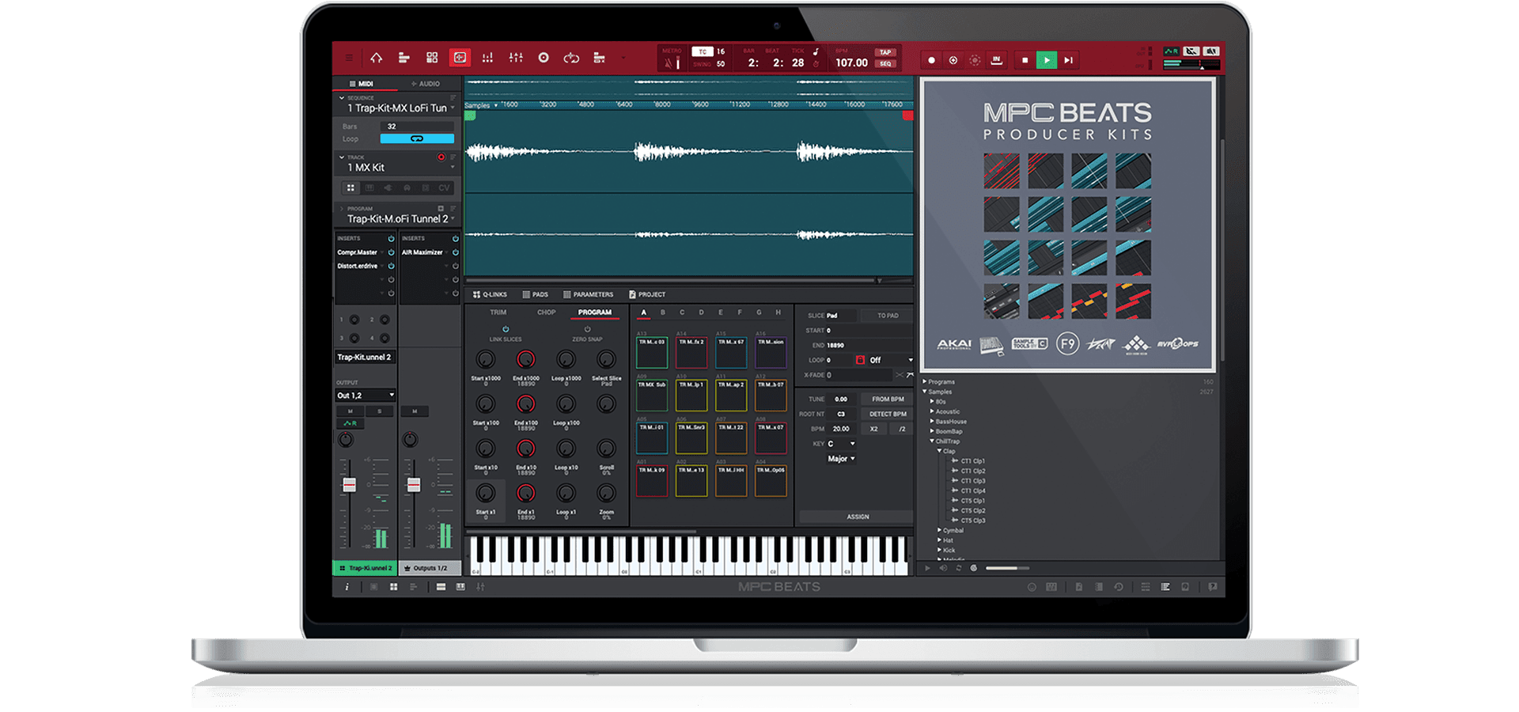This screenshot has width=1519, height=712.
Task: Select the track view icon in the toolbar
Action: click(405, 57)
